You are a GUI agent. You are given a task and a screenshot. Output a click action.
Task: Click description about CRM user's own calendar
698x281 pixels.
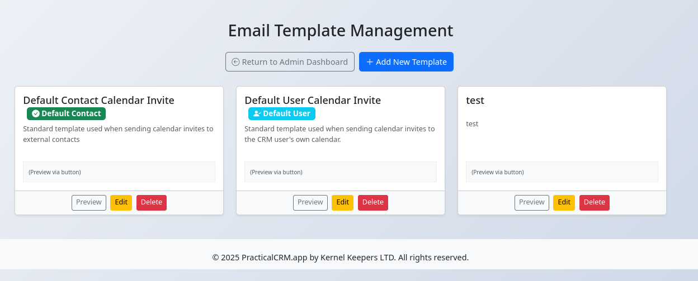coord(339,134)
